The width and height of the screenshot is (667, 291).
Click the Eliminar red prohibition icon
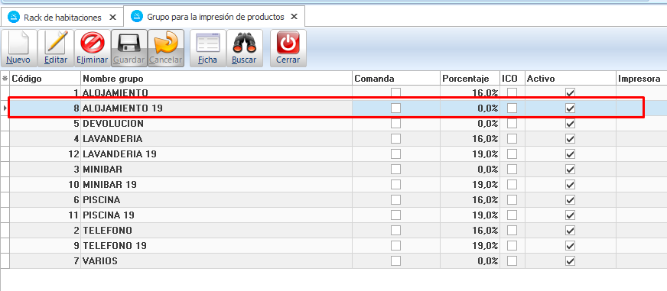coord(93,43)
